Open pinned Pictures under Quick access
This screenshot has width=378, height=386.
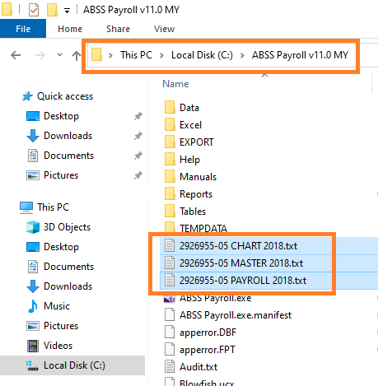[x=61, y=175]
